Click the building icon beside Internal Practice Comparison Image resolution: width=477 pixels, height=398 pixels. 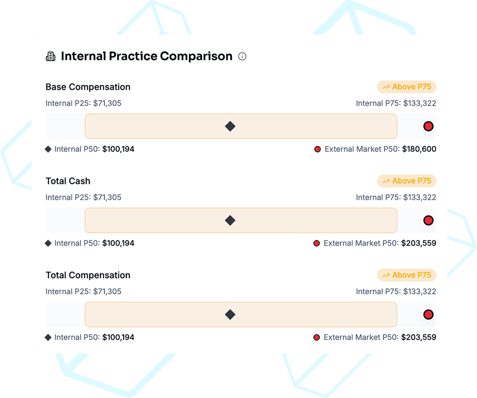[x=51, y=56]
